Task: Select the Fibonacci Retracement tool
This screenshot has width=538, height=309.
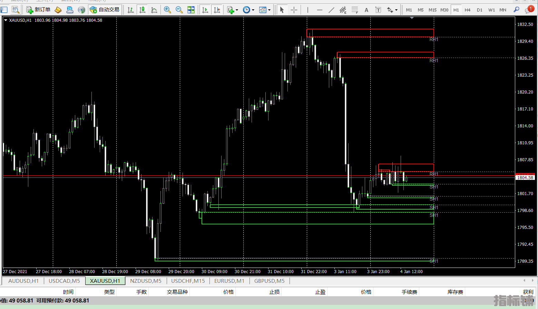Action: tap(354, 10)
